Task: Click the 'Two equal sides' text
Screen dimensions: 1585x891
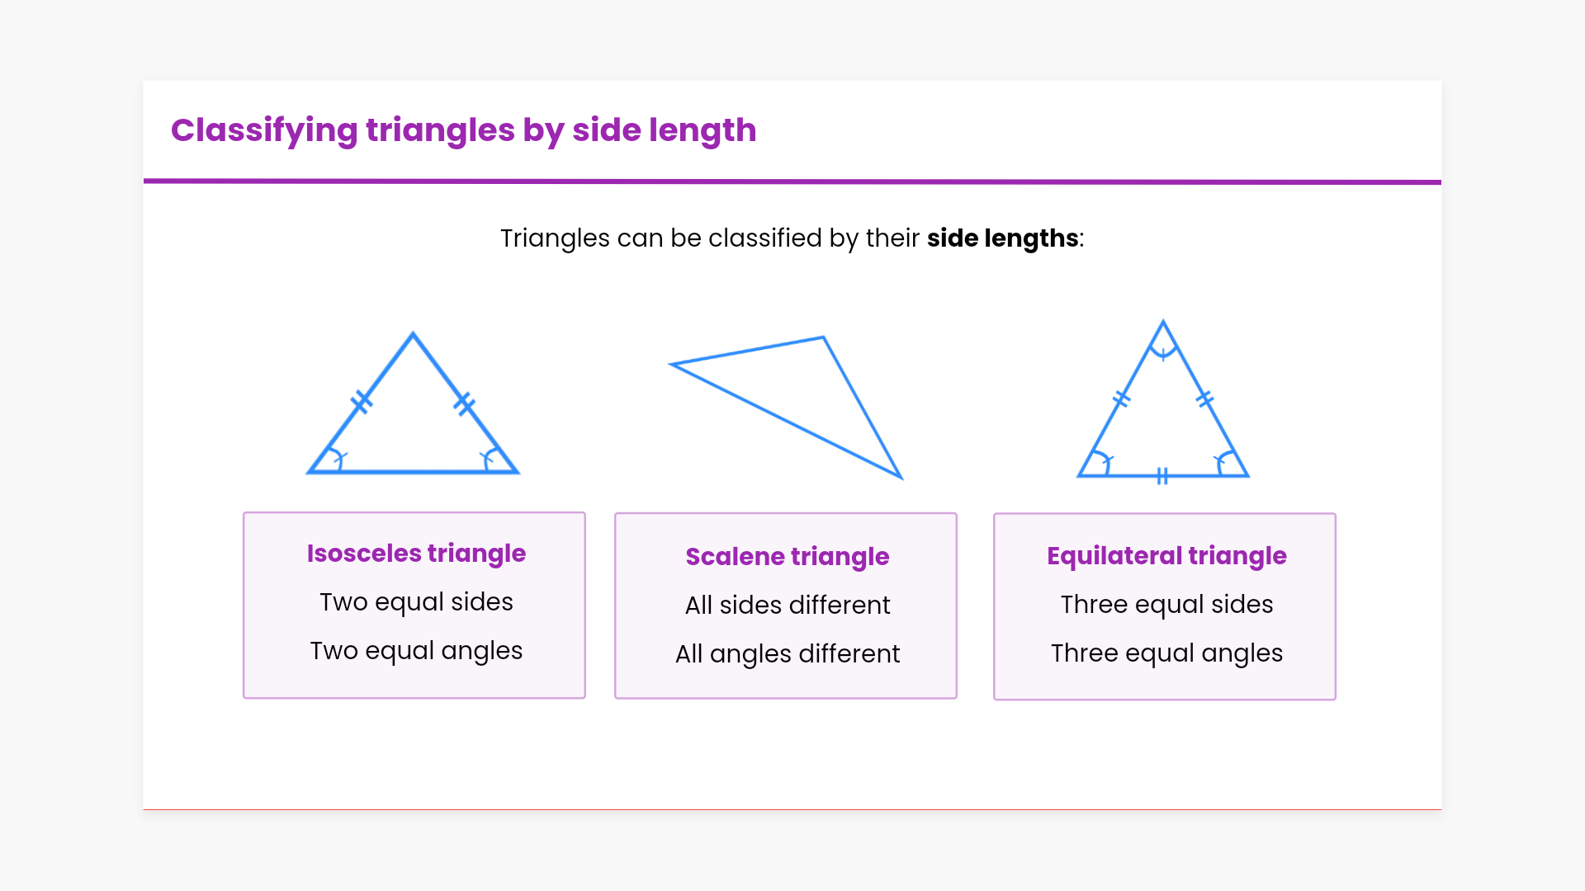Action: pos(416,602)
